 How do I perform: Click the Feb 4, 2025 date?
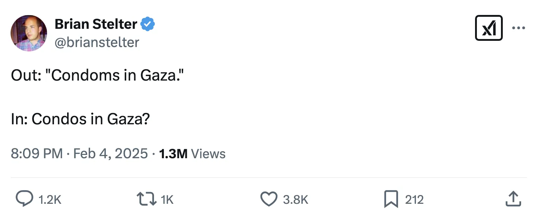pyautogui.click(x=111, y=153)
